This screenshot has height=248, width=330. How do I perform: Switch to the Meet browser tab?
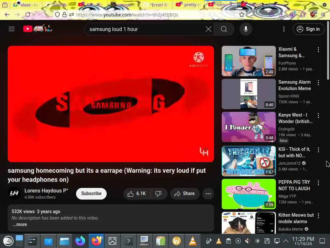point(26,5)
